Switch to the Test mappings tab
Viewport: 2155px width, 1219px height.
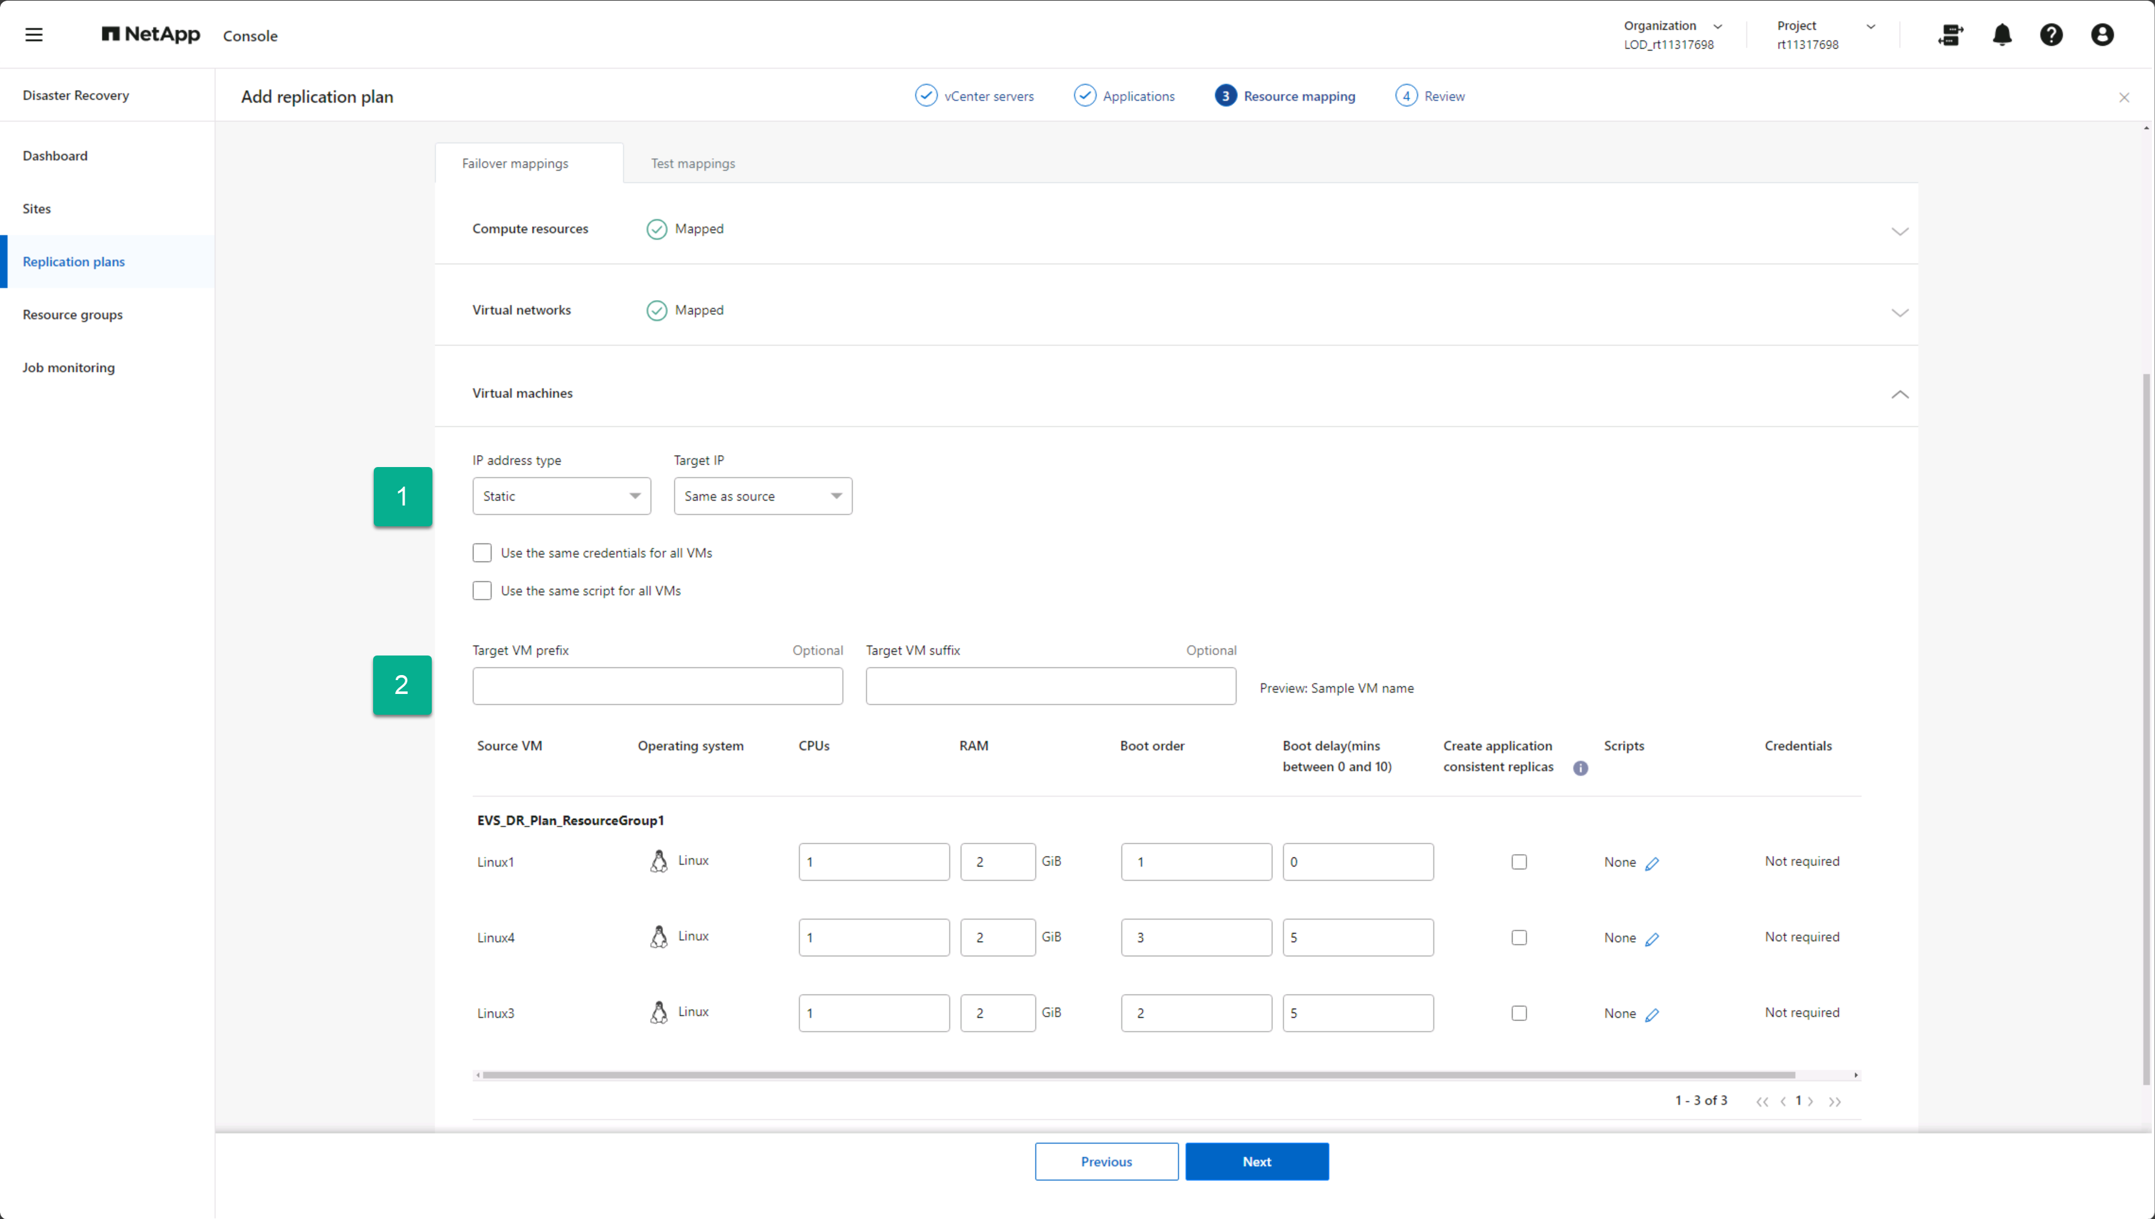(x=692, y=163)
